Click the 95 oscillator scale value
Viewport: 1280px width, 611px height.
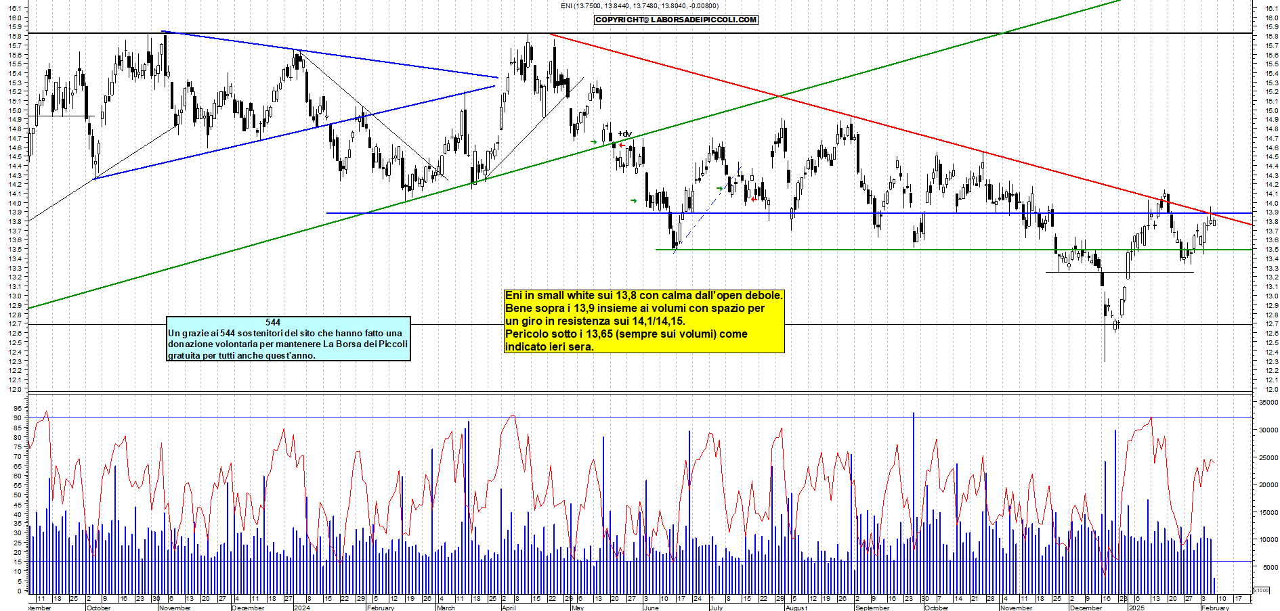[18, 408]
